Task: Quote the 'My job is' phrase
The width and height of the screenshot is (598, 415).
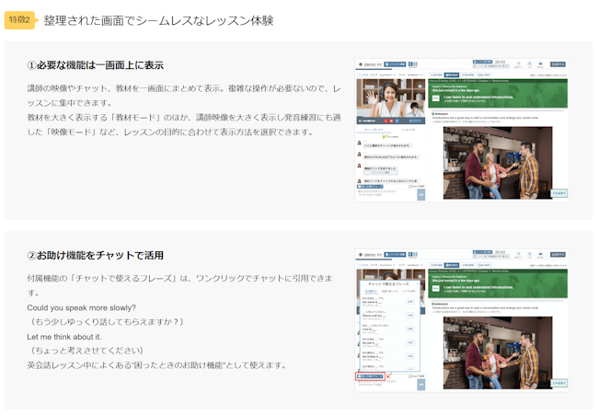Action: [x=410, y=342]
